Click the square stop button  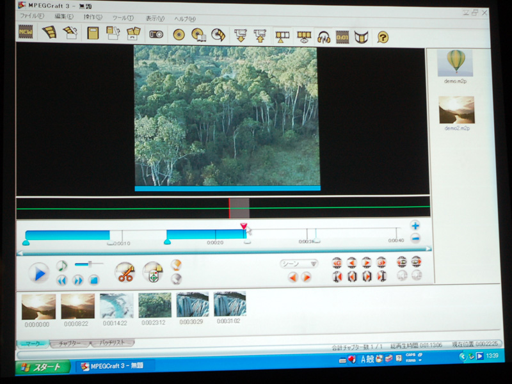pos(94,280)
